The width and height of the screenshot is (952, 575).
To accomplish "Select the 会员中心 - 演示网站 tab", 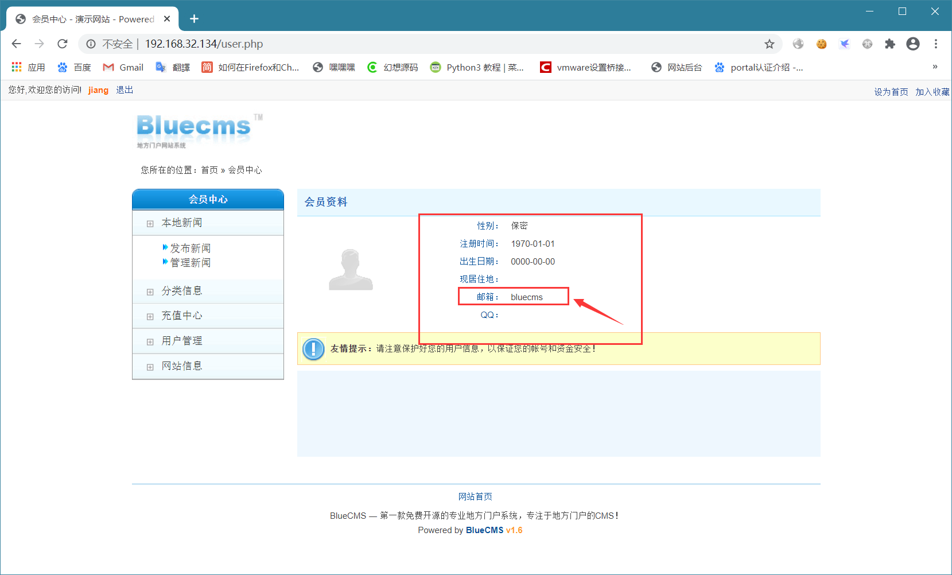I will coord(93,19).
